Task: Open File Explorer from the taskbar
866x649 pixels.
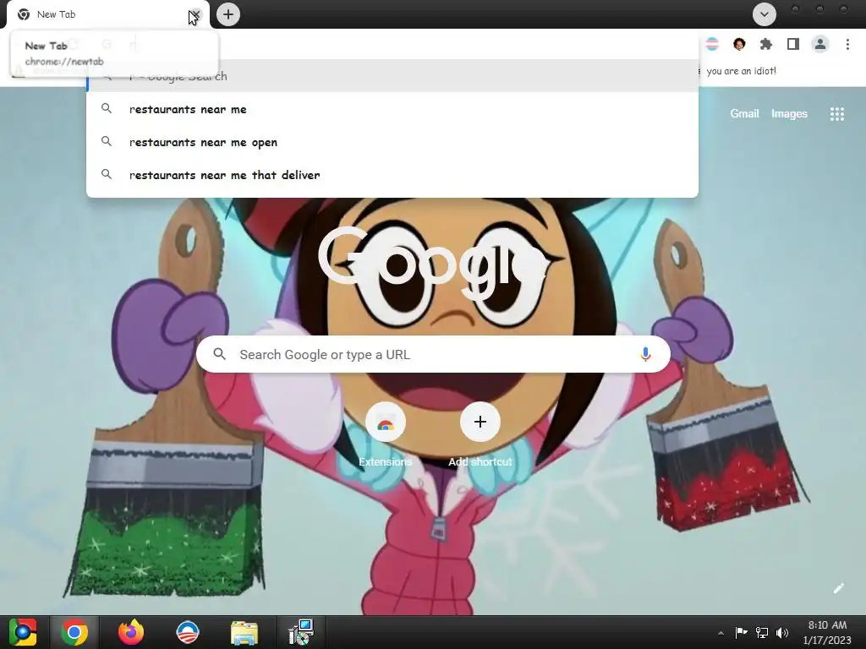Action: (244, 632)
